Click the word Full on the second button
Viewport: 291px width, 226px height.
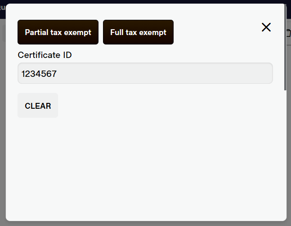click(117, 32)
